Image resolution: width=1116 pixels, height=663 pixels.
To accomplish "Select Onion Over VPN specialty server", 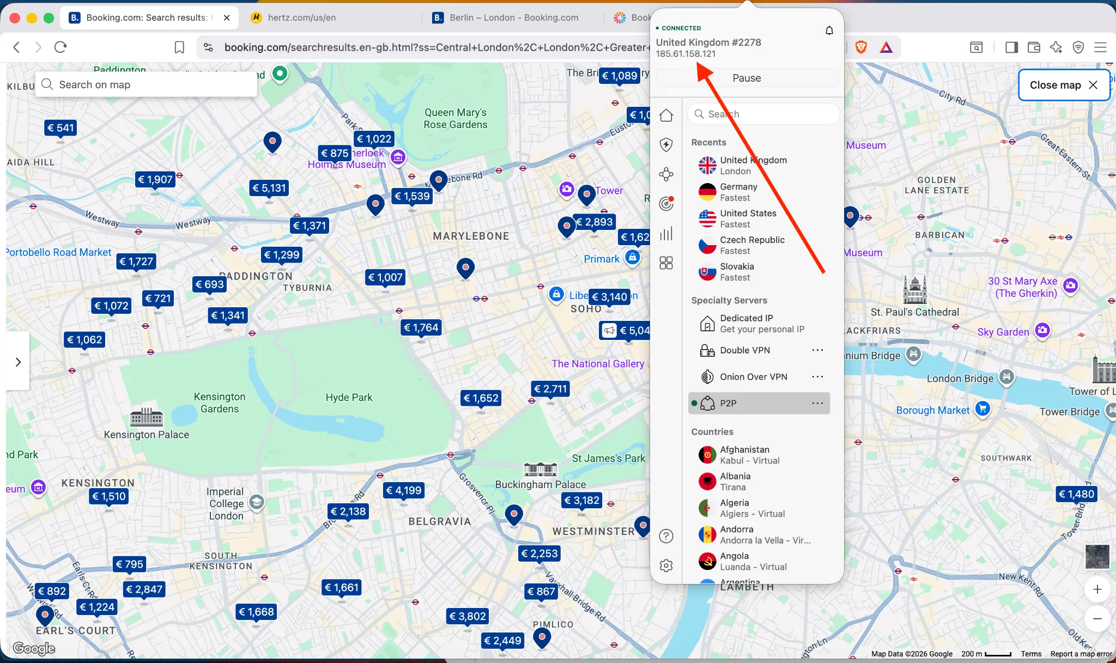I will pyautogui.click(x=753, y=376).
